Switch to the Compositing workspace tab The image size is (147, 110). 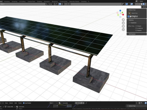(63, 2)
